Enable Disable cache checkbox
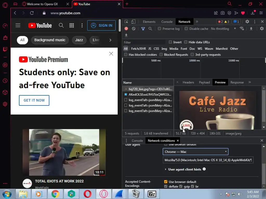The image size is (266, 199). click(186, 29)
